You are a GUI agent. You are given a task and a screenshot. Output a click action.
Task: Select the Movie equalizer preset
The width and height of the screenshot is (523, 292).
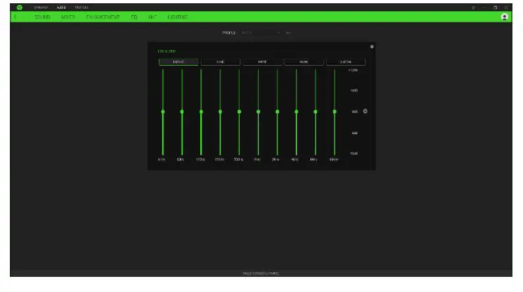(x=262, y=62)
